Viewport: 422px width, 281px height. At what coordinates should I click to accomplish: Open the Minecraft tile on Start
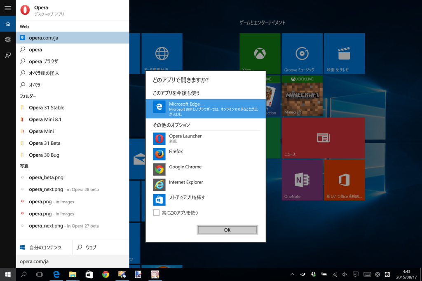(x=302, y=95)
